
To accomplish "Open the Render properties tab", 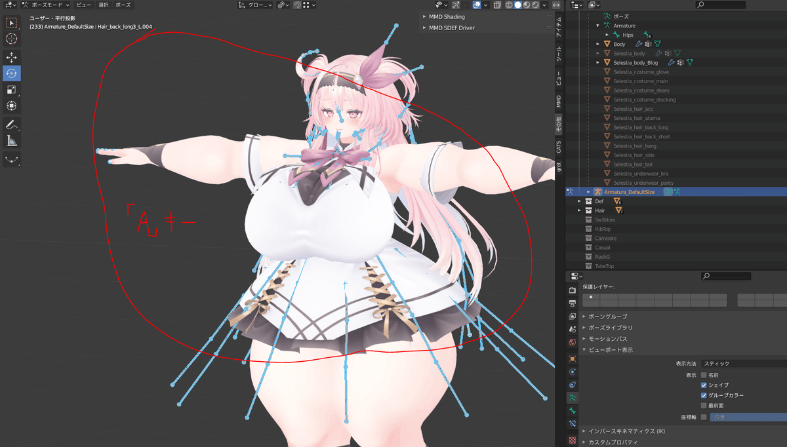I will coord(573,290).
